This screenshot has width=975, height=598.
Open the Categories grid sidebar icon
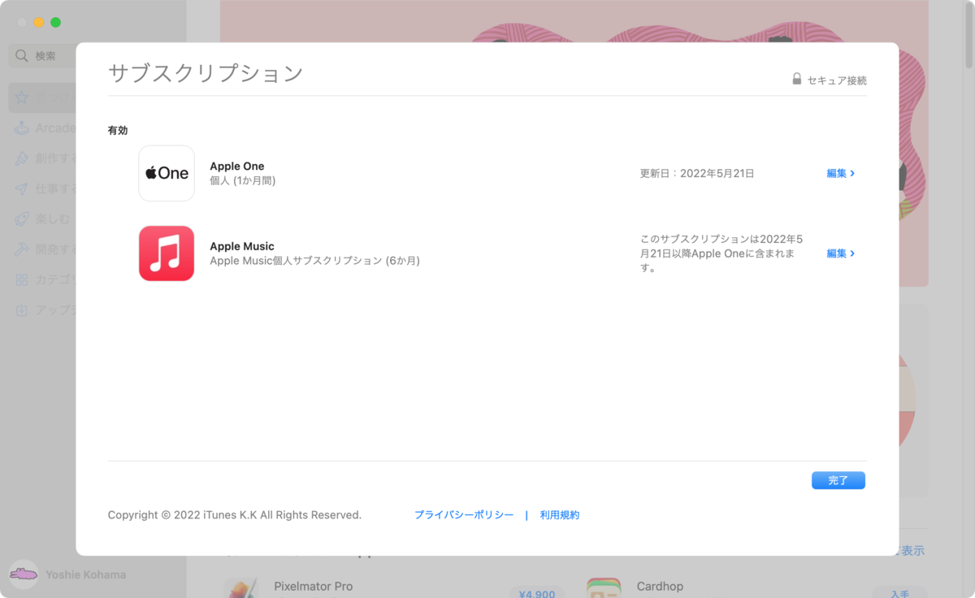pos(22,279)
